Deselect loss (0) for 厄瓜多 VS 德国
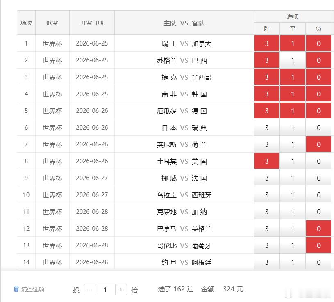This screenshot has height=302, width=334. click(319, 111)
